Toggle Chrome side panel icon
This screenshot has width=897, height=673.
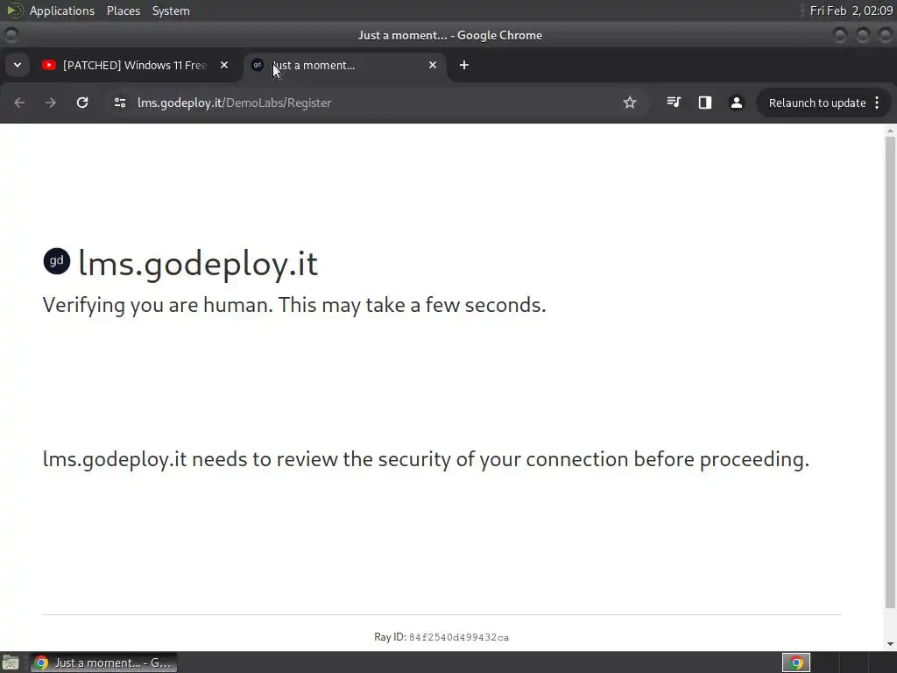pyautogui.click(x=705, y=103)
